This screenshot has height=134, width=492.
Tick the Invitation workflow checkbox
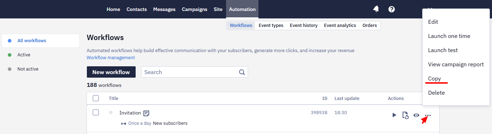96,112
